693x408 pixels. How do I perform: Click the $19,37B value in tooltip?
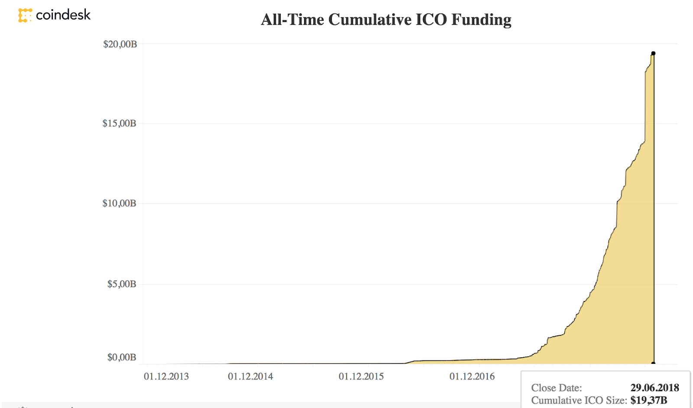coord(648,400)
